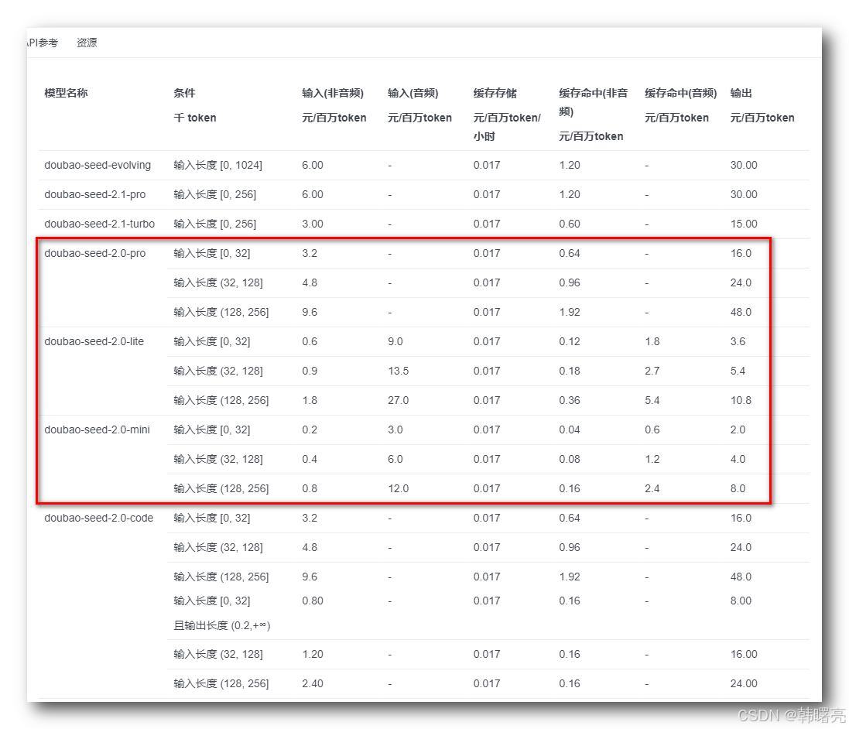Select the doubao-seed-evolving model name

pyautogui.click(x=98, y=165)
